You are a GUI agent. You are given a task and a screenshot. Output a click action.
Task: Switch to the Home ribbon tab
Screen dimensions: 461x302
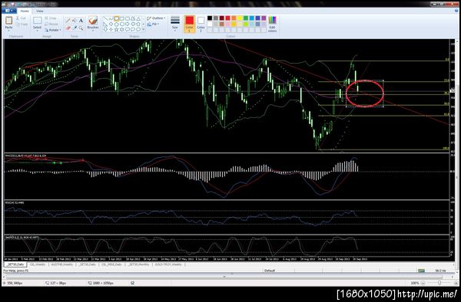click(x=25, y=11)
